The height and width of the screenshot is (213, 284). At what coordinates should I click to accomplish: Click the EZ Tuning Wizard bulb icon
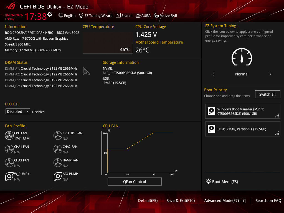tap(81, 16)
